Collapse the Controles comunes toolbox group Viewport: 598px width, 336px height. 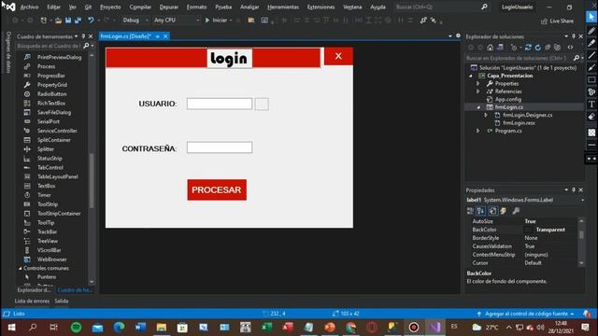click(x=21, y=268)
